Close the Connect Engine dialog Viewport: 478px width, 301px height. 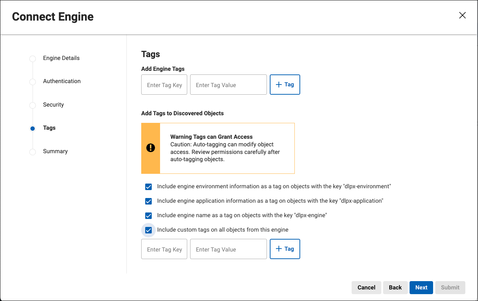pyautogui.click(x=462, y=15)
